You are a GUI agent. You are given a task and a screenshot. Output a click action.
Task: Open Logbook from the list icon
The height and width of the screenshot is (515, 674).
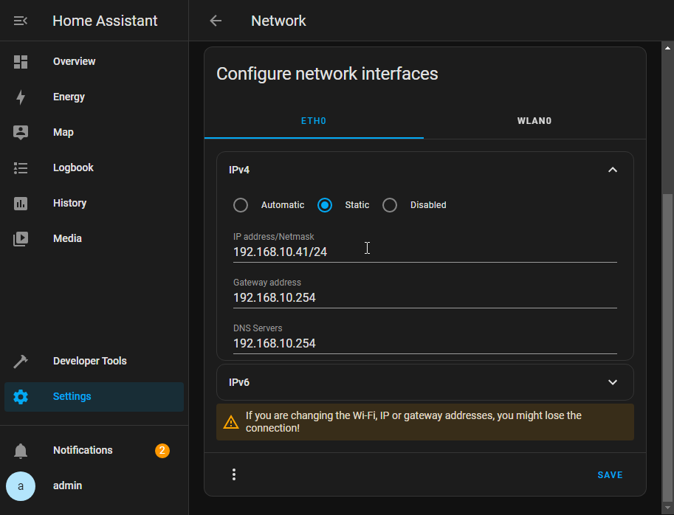pyautogui.click(x=21, y=168)
